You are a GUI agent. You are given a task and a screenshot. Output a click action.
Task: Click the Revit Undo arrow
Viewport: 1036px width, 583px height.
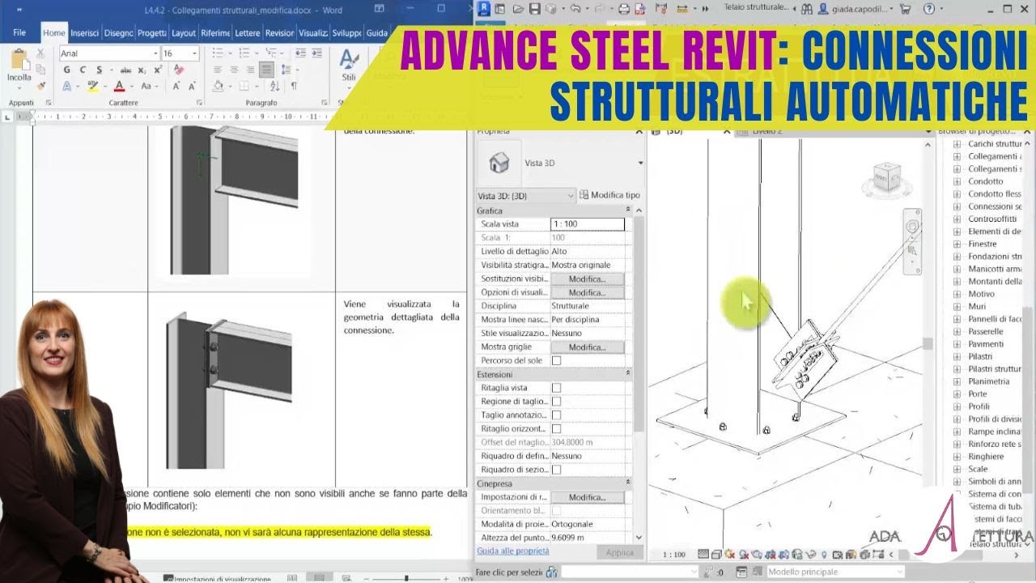(574, 9)
